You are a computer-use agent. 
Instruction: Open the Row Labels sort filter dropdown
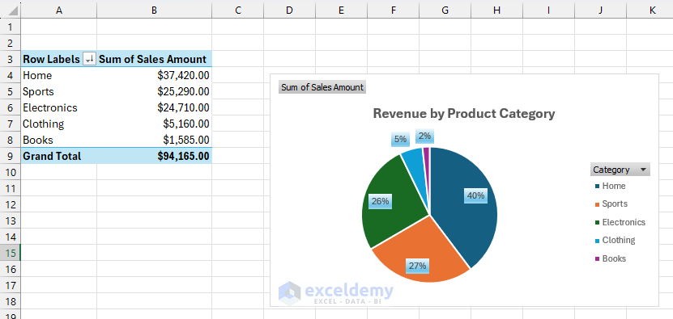[x=90, y=60]
